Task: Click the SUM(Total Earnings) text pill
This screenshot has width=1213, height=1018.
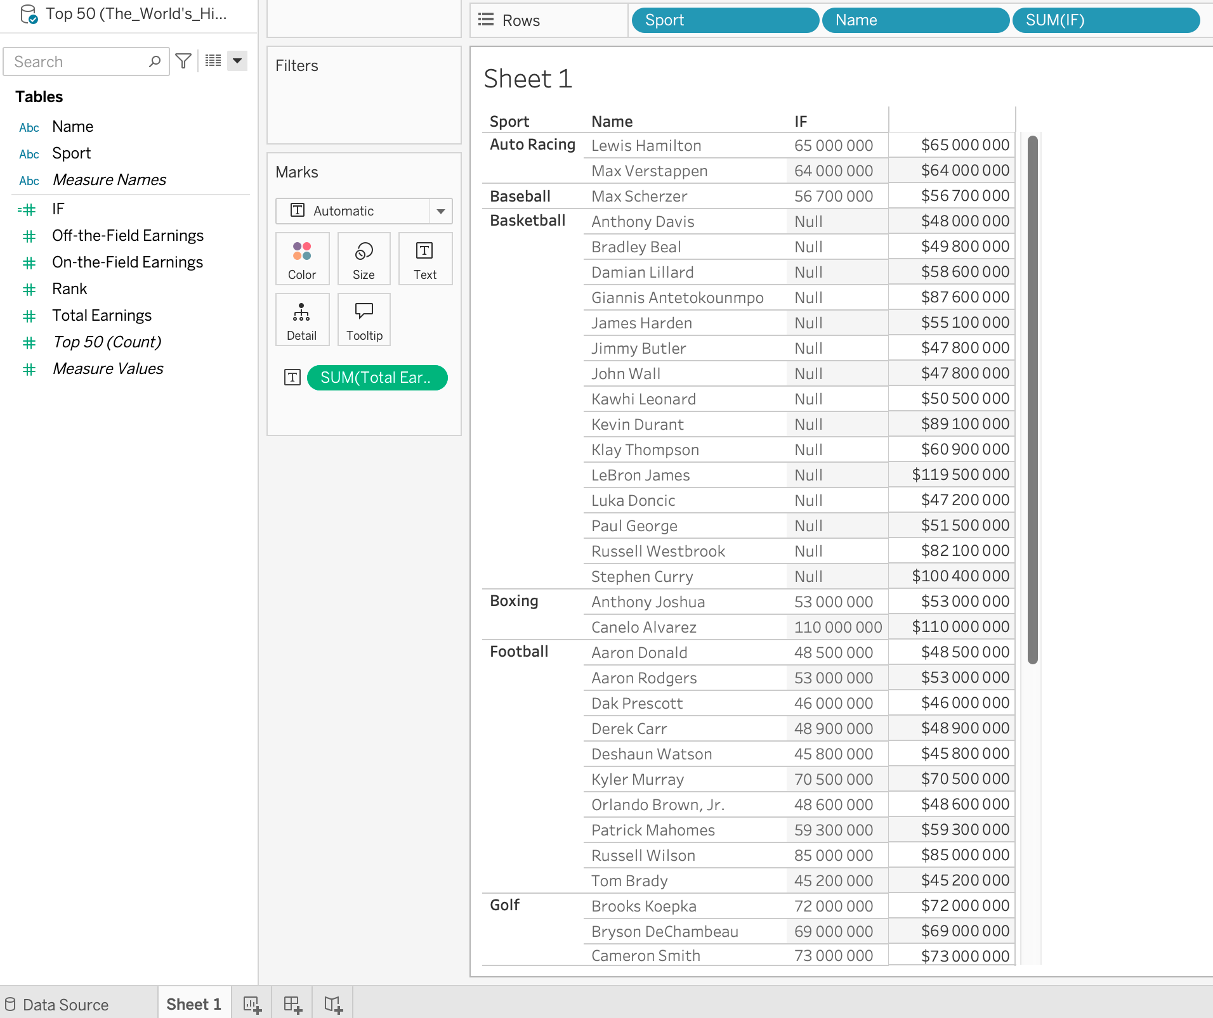Action: tap(377, 378)
